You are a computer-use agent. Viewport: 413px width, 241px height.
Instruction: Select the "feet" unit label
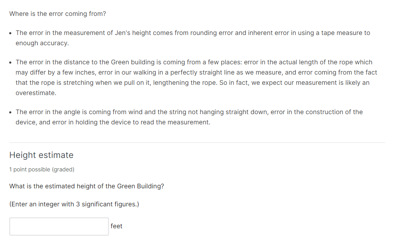(116, 226)
